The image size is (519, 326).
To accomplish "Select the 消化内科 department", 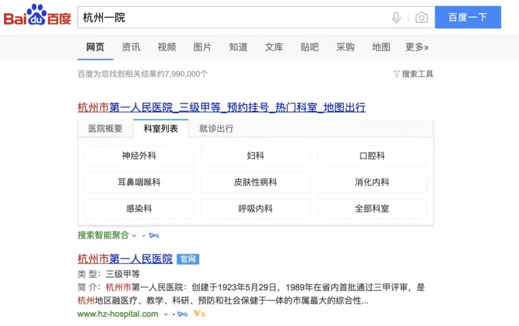I will [372, 182].
